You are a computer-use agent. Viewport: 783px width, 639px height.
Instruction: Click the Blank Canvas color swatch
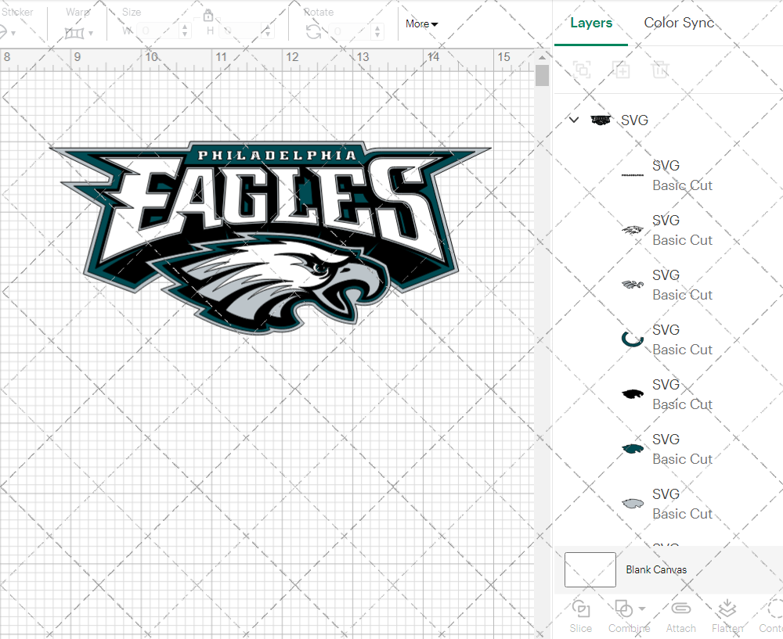[590, 569]
